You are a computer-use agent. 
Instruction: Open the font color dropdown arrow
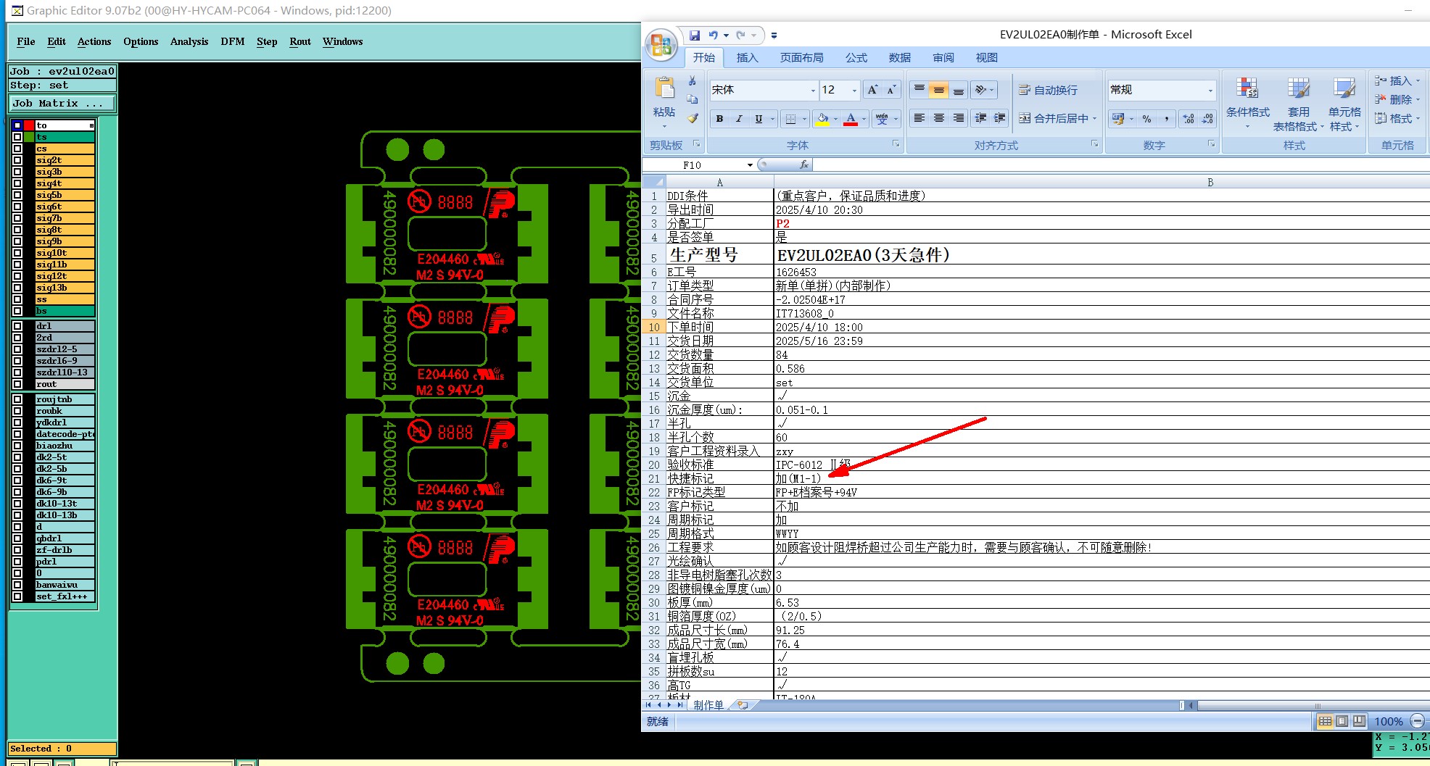[x=864, y=119]
